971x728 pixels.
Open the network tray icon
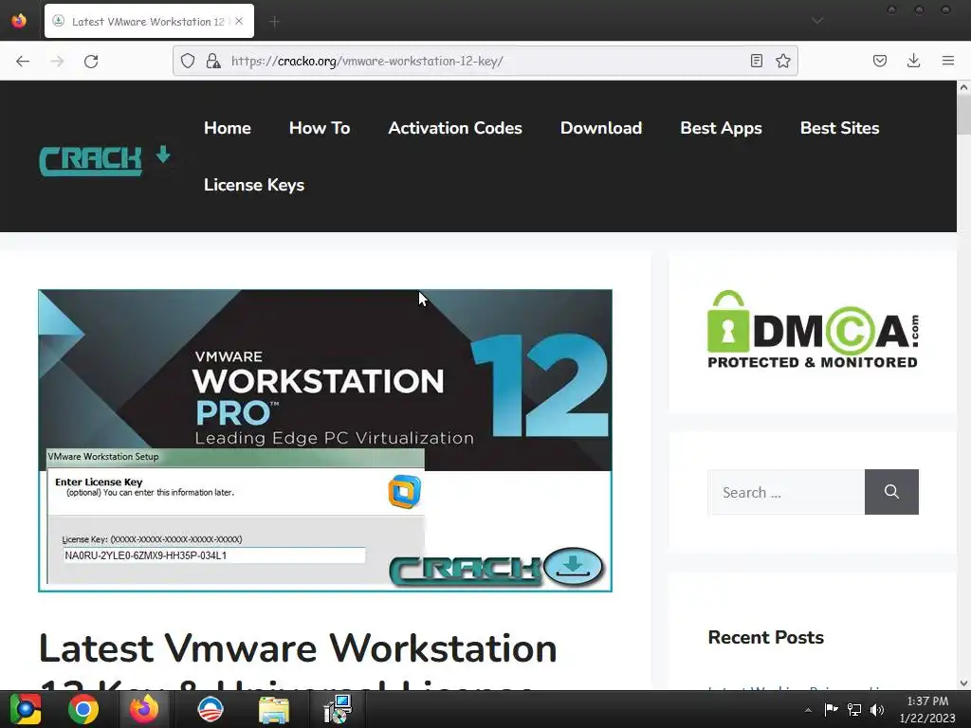click(854, 709)
